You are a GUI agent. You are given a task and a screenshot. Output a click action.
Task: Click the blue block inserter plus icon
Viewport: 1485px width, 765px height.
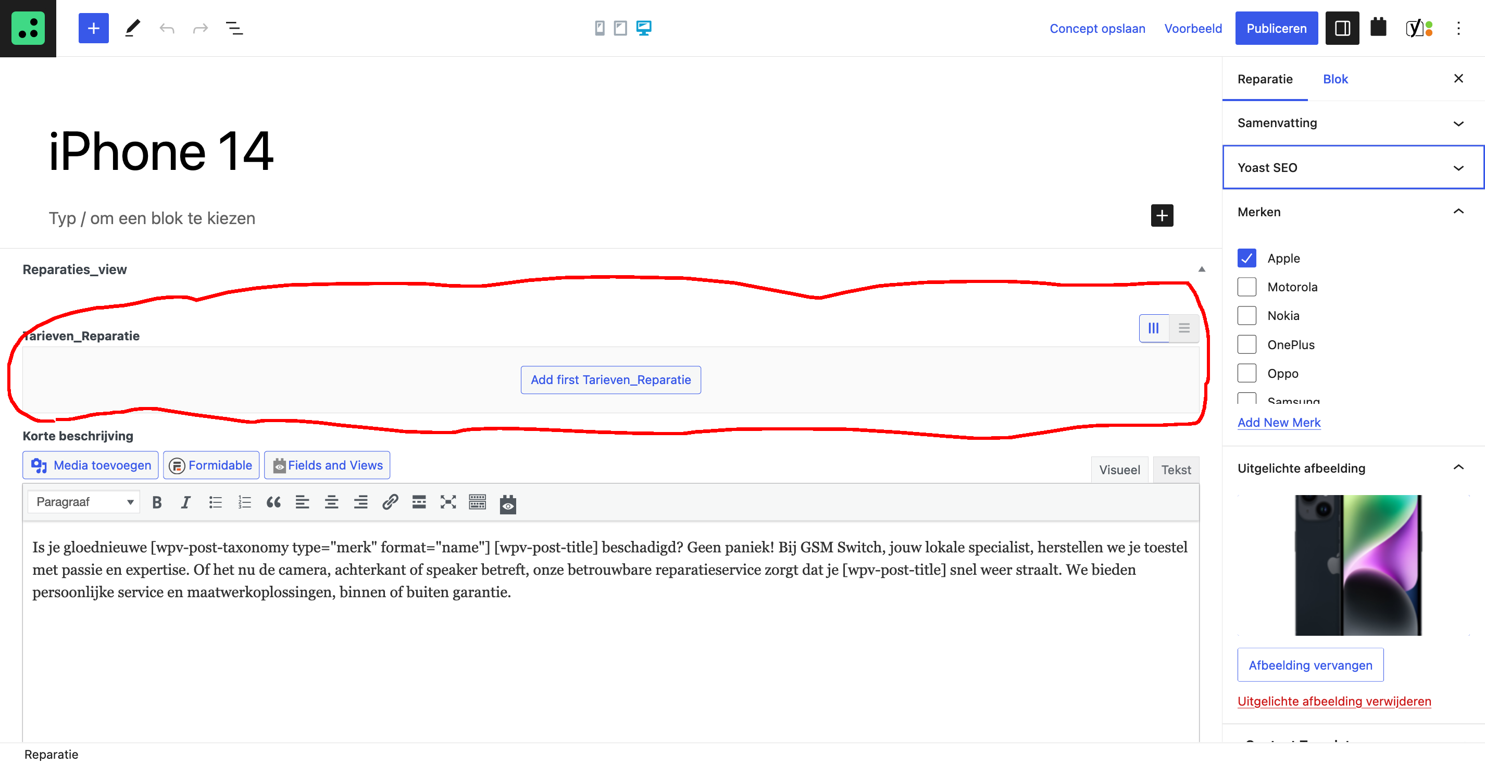[93, 28]
